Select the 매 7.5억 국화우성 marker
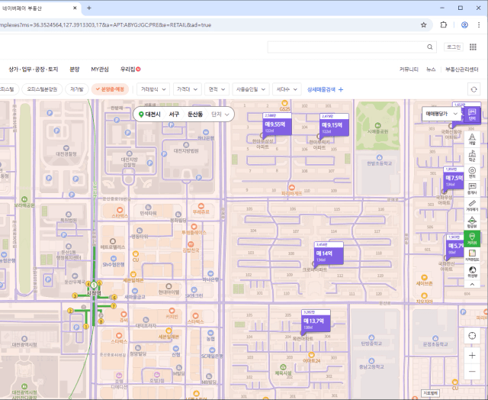The width and height of the screenshot is (488, 400). coord(454,178)
